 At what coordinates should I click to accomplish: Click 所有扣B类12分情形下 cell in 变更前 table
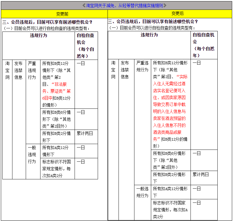(58, 84)
